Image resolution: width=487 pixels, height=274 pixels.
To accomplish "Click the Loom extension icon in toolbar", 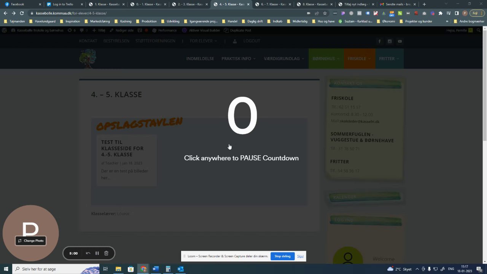I will tap(433, 13).
